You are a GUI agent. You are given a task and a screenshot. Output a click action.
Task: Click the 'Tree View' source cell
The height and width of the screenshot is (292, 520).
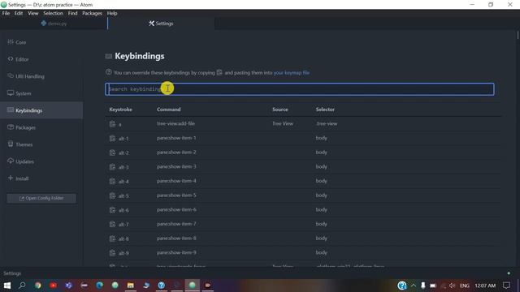tap(283, 123)
